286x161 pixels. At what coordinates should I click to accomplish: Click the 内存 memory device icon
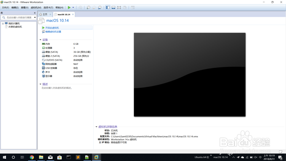[43, 44]
